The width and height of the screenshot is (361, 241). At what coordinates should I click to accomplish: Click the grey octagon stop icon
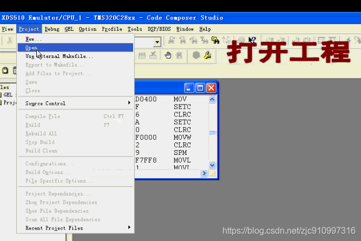point(196,55)
